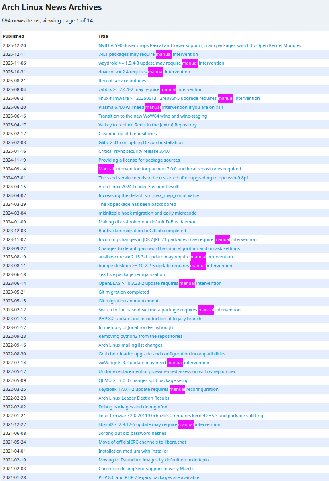Open "Arch Linux Leader Election Results" from 2022-02-23
This screenshot has width=329, height=481.
[x=134, y=398]
